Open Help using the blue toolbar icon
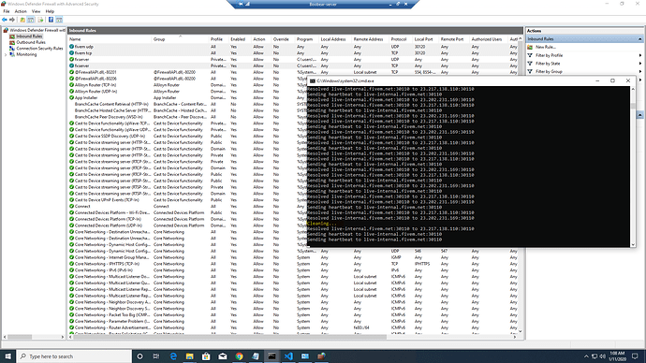646x363 pixels. [x=51, y=20]
